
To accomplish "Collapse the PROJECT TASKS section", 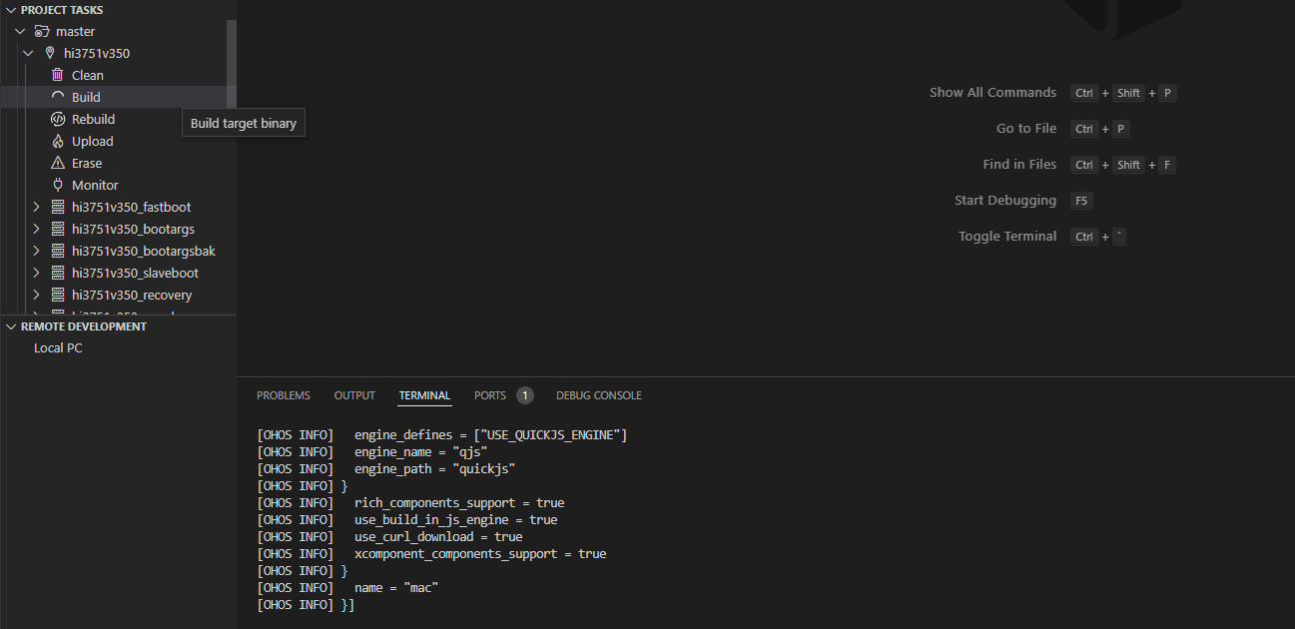I will click(11, 10).
